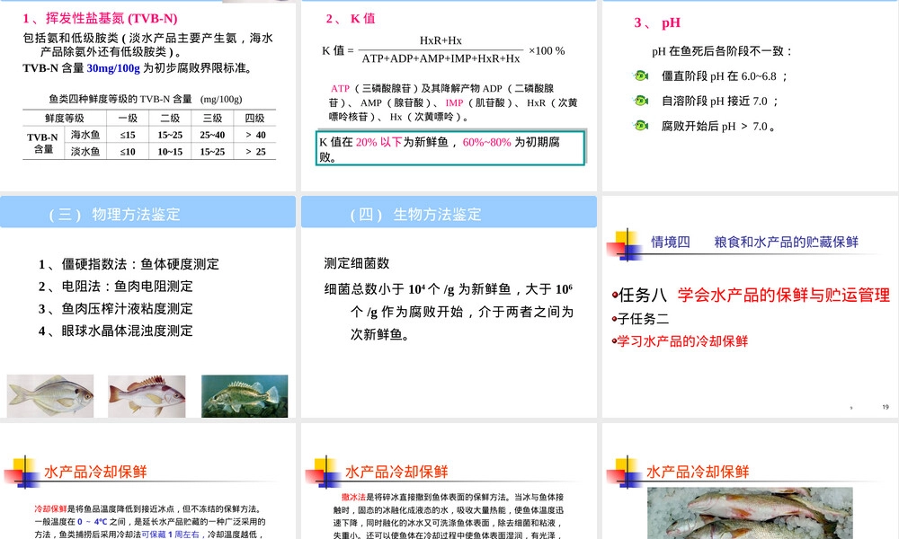Click the 二级 column header
899x539 pixels.
(x=170, y=118)
